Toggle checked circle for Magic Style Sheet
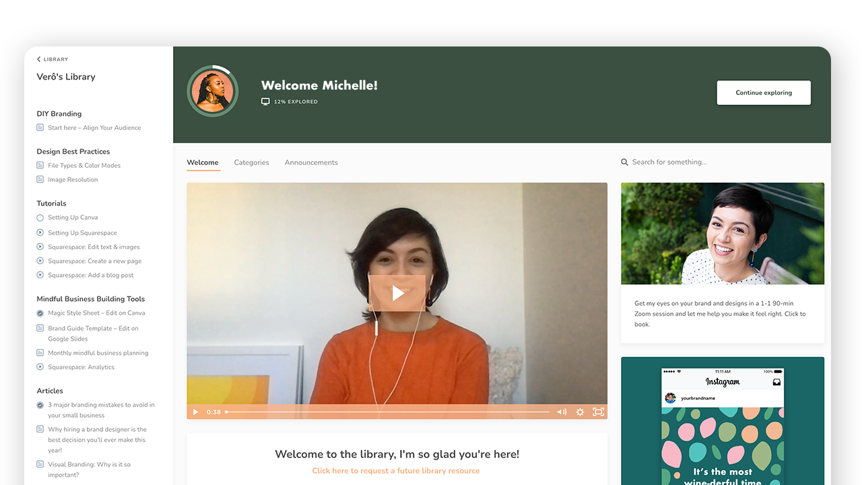 (40, 313)
